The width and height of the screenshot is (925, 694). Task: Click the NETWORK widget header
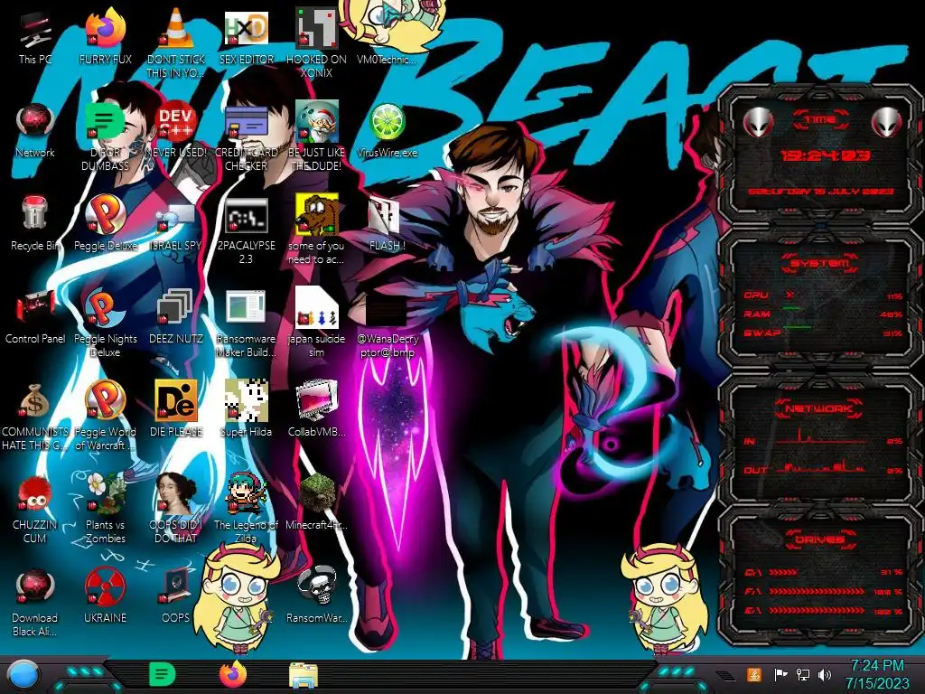[818, 408]
